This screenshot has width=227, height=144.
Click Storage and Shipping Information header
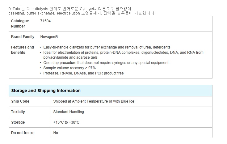(46, 91)
